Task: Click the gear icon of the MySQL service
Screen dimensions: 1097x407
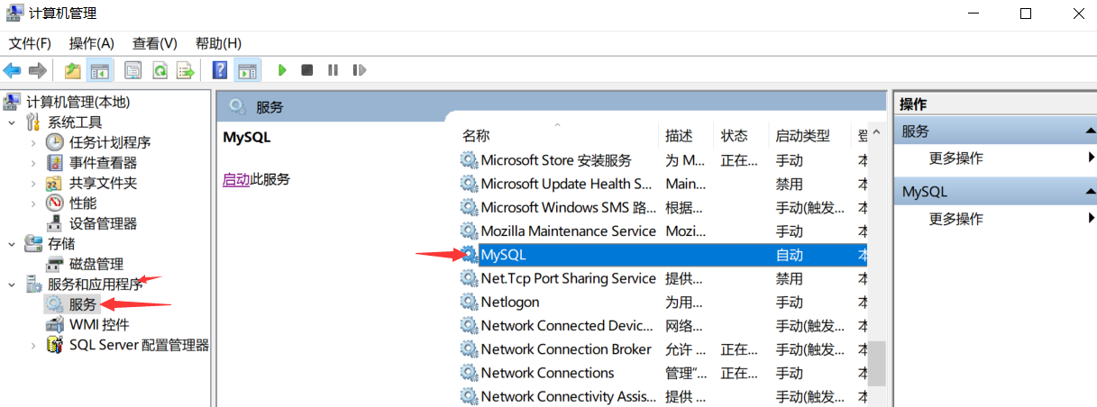Action: (x=469, y=255)
